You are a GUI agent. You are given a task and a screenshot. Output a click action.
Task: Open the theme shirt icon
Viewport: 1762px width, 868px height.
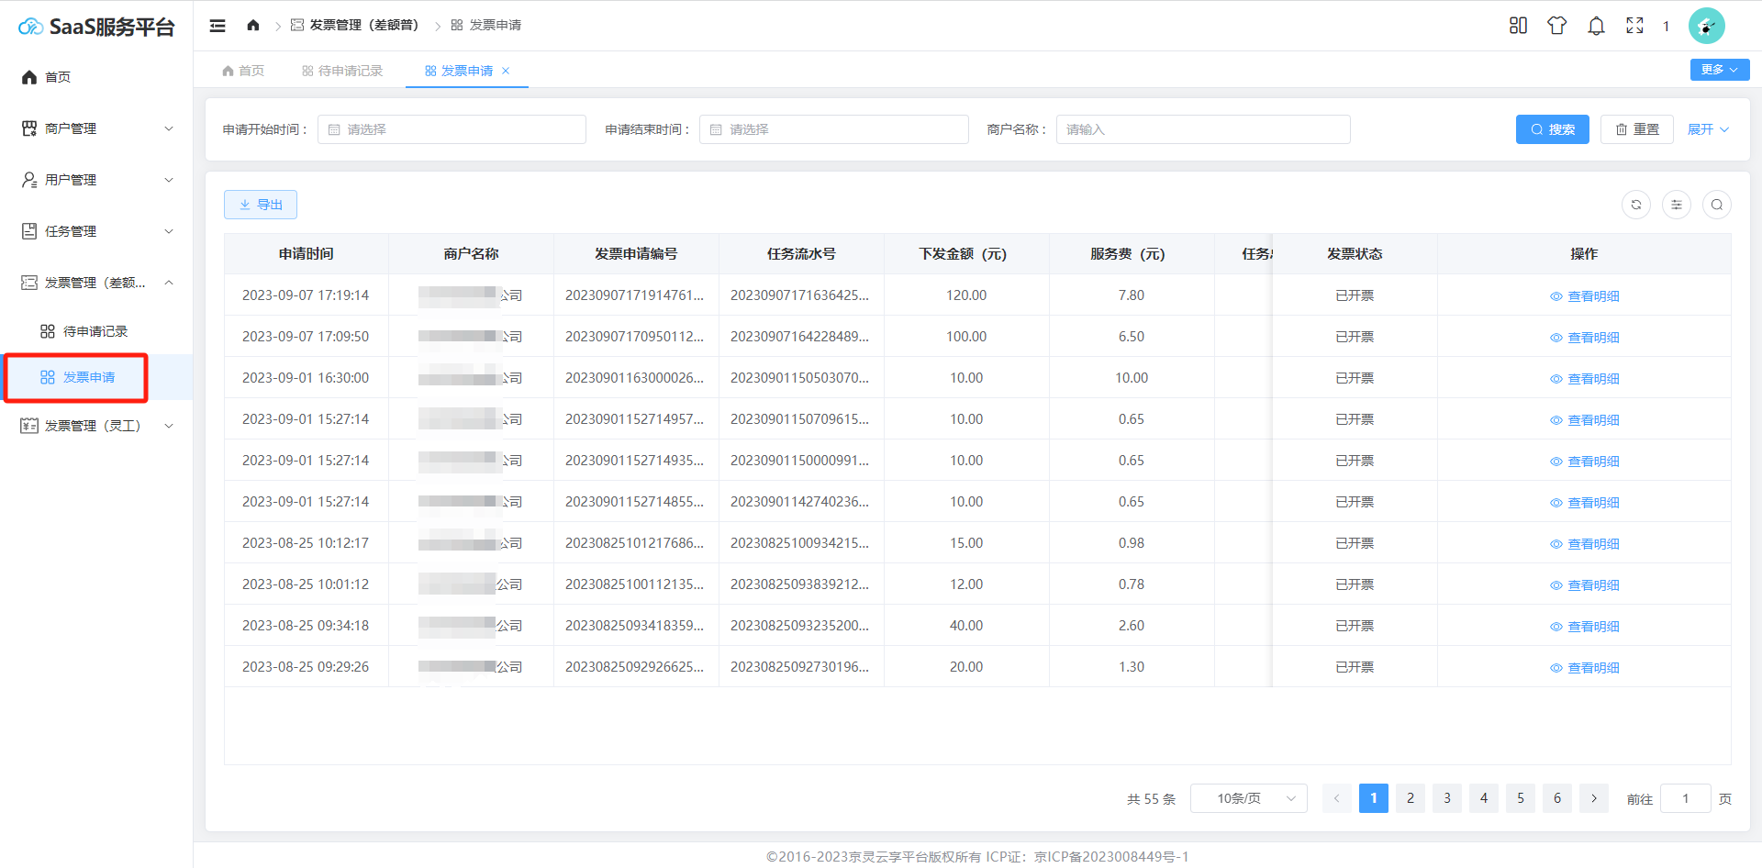1557,26
